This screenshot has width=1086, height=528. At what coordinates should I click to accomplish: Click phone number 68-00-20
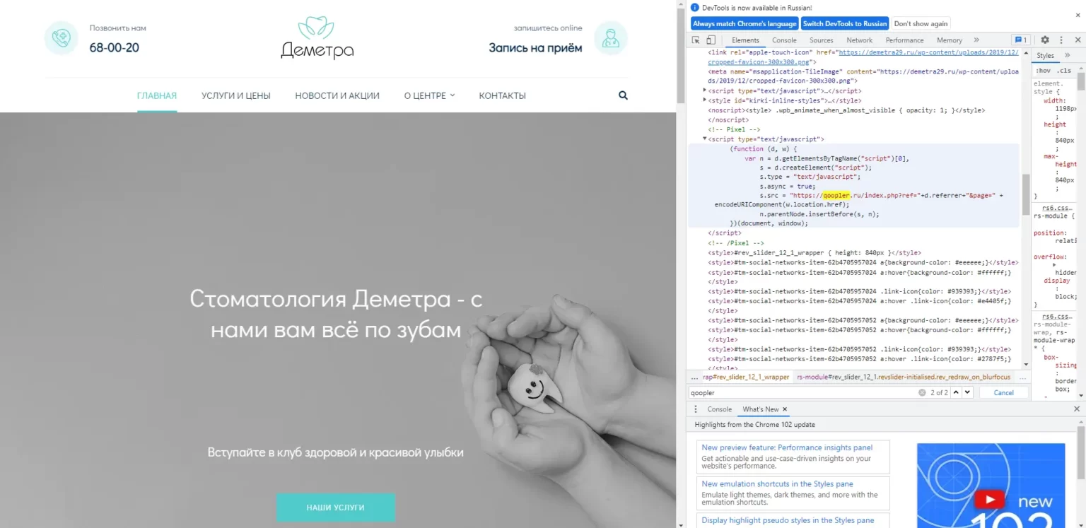click(x=114, y=48)
